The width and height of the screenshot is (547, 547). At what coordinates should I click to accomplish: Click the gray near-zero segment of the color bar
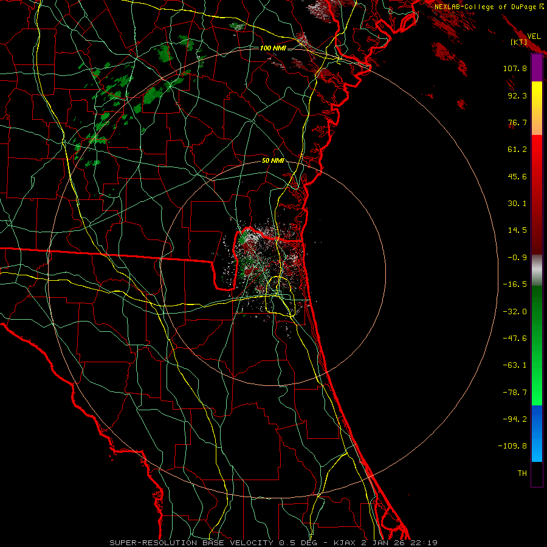[x=537, y=270]
